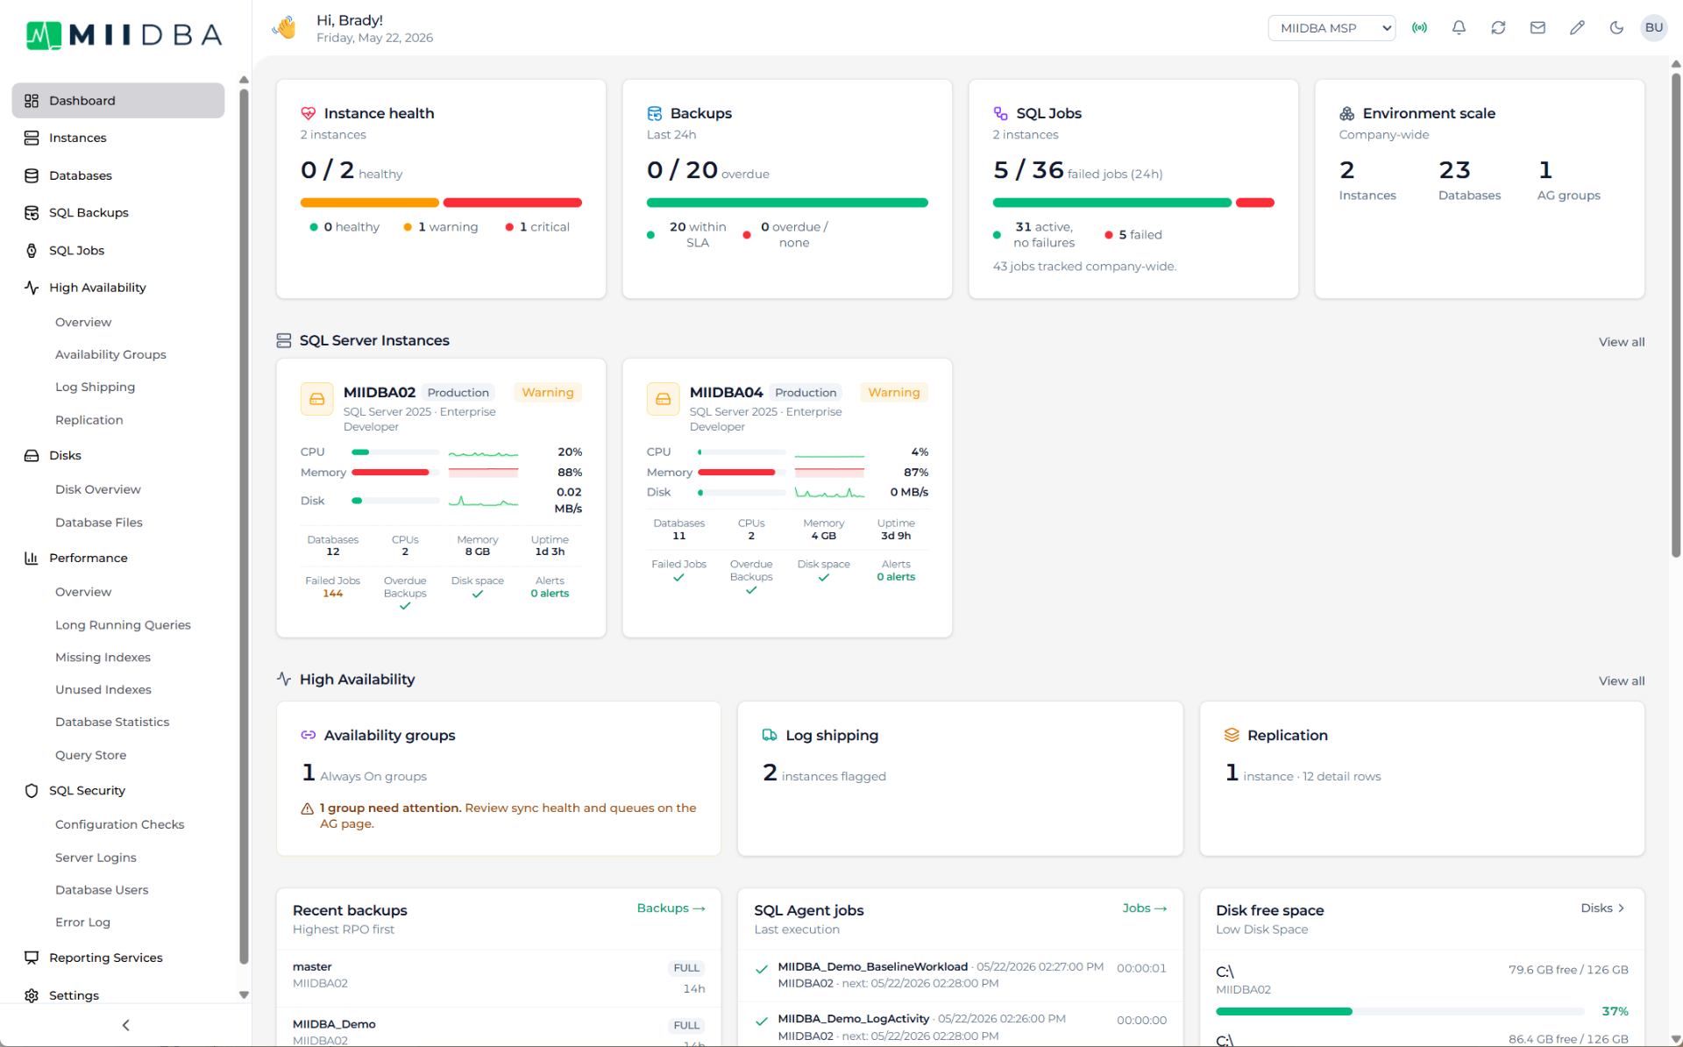Click Instance health warning orange bar

pyautogui.click(x=369, y=203)
